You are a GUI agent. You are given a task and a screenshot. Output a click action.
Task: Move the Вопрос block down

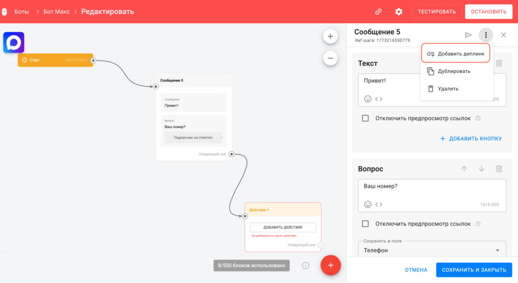point(482,169)
